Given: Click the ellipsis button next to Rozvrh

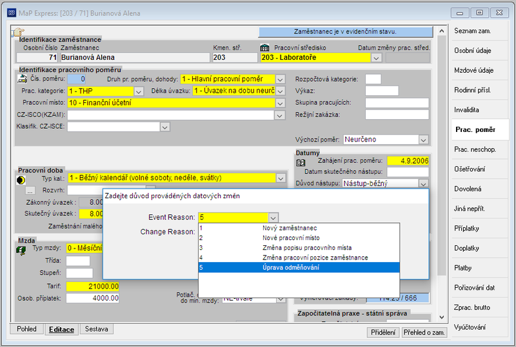Looking at the screenshot, I should [30, 191].
